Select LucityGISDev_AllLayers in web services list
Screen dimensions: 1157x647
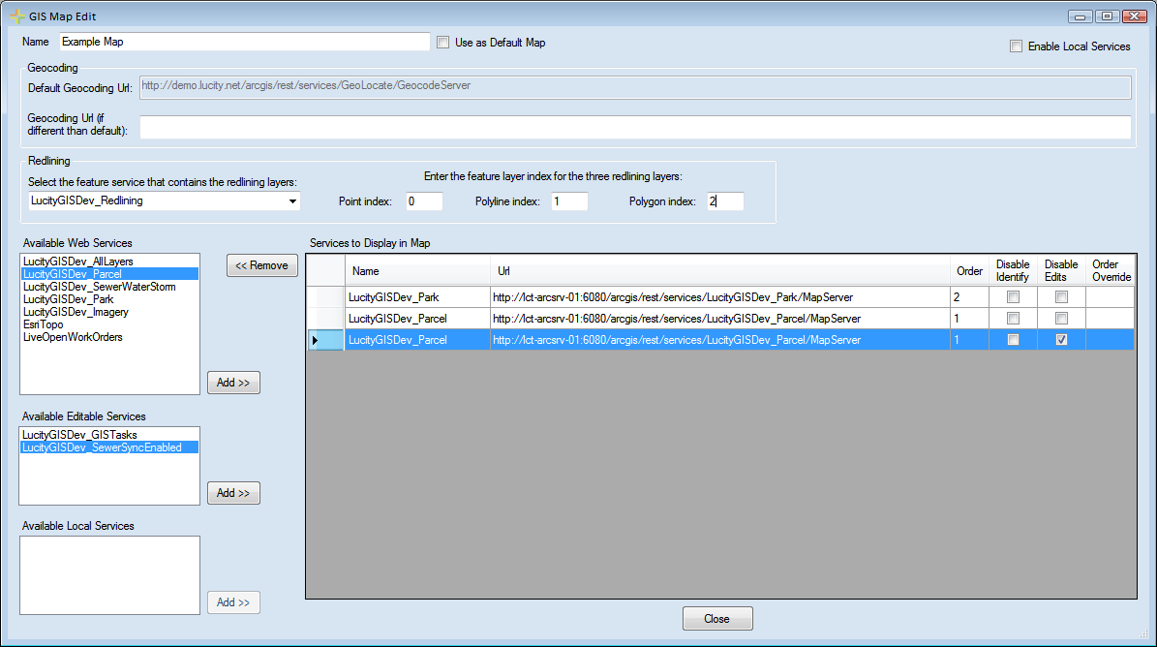coord(77,262)
